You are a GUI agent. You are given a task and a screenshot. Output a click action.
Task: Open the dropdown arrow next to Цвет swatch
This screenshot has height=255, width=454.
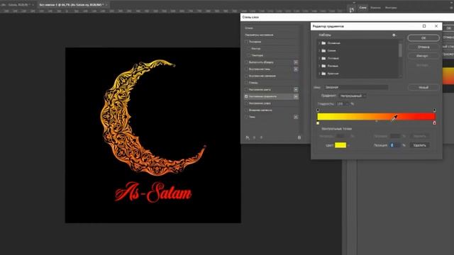(x=348, y=145)
